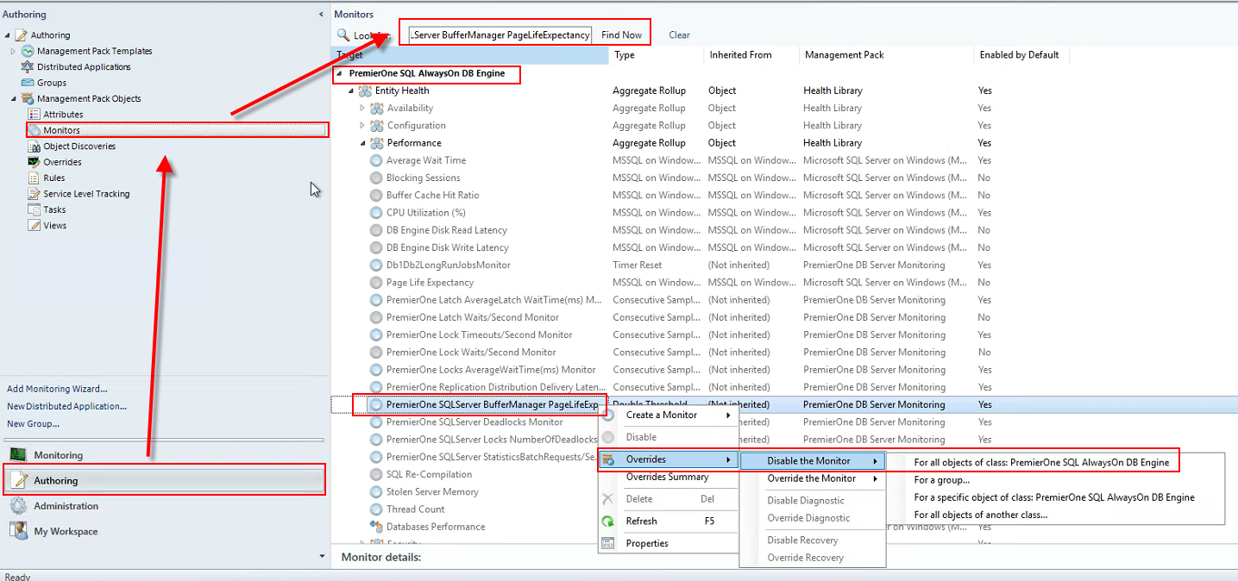1238x581 pixels.
Task: Choose For a specific object of class option
Action: (x=1054, y=497)
